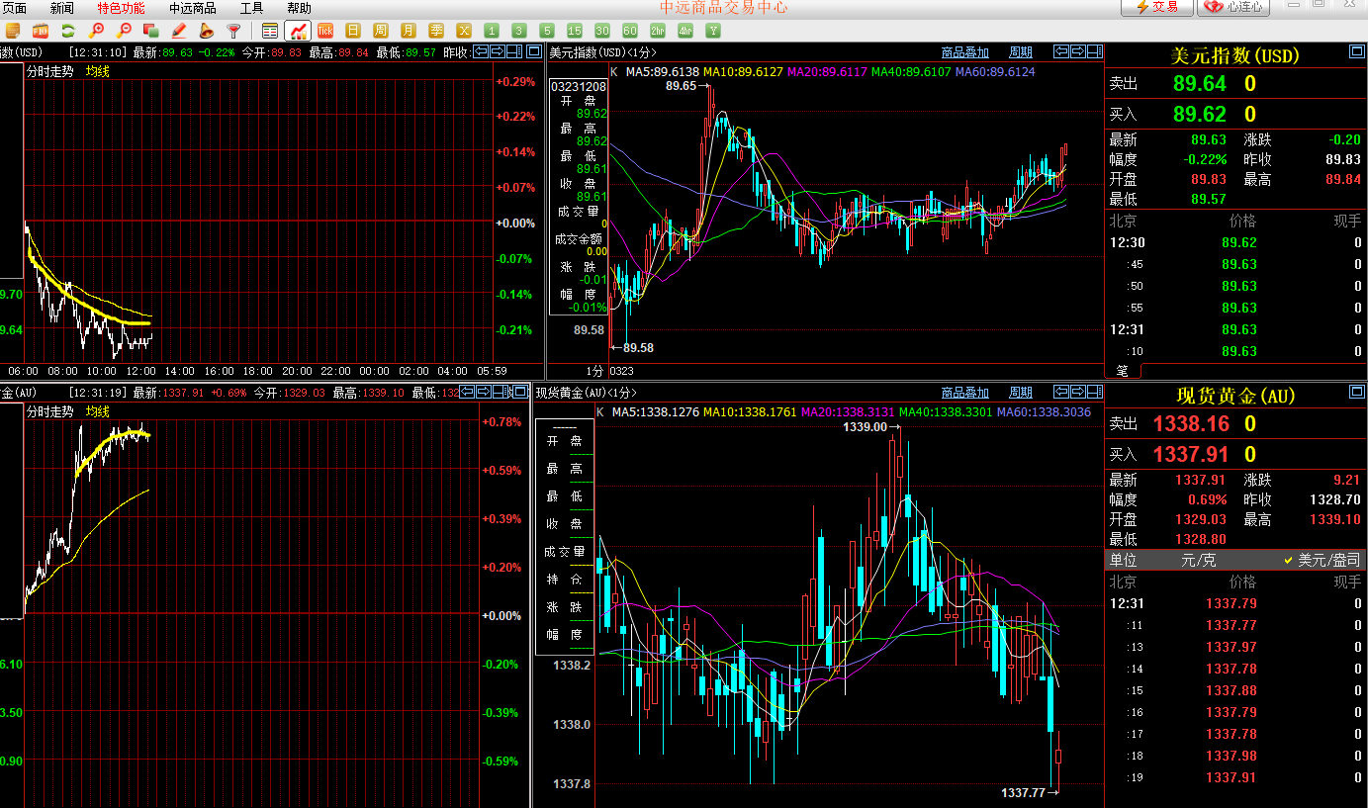Click the 笔 tab below USD trade list
The width and height of the screenshot is (1368, 808).
click(x=1123, y=371)
